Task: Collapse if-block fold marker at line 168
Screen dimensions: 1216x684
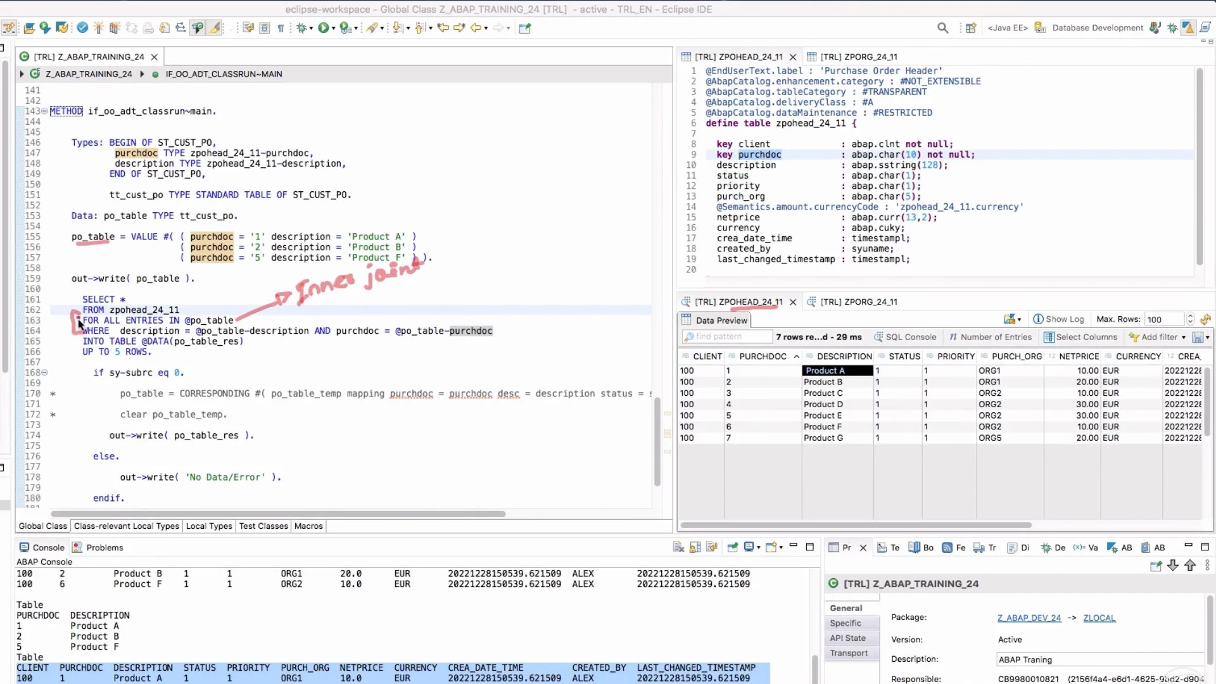Action: pyautogui.click(x=44, y=373)
